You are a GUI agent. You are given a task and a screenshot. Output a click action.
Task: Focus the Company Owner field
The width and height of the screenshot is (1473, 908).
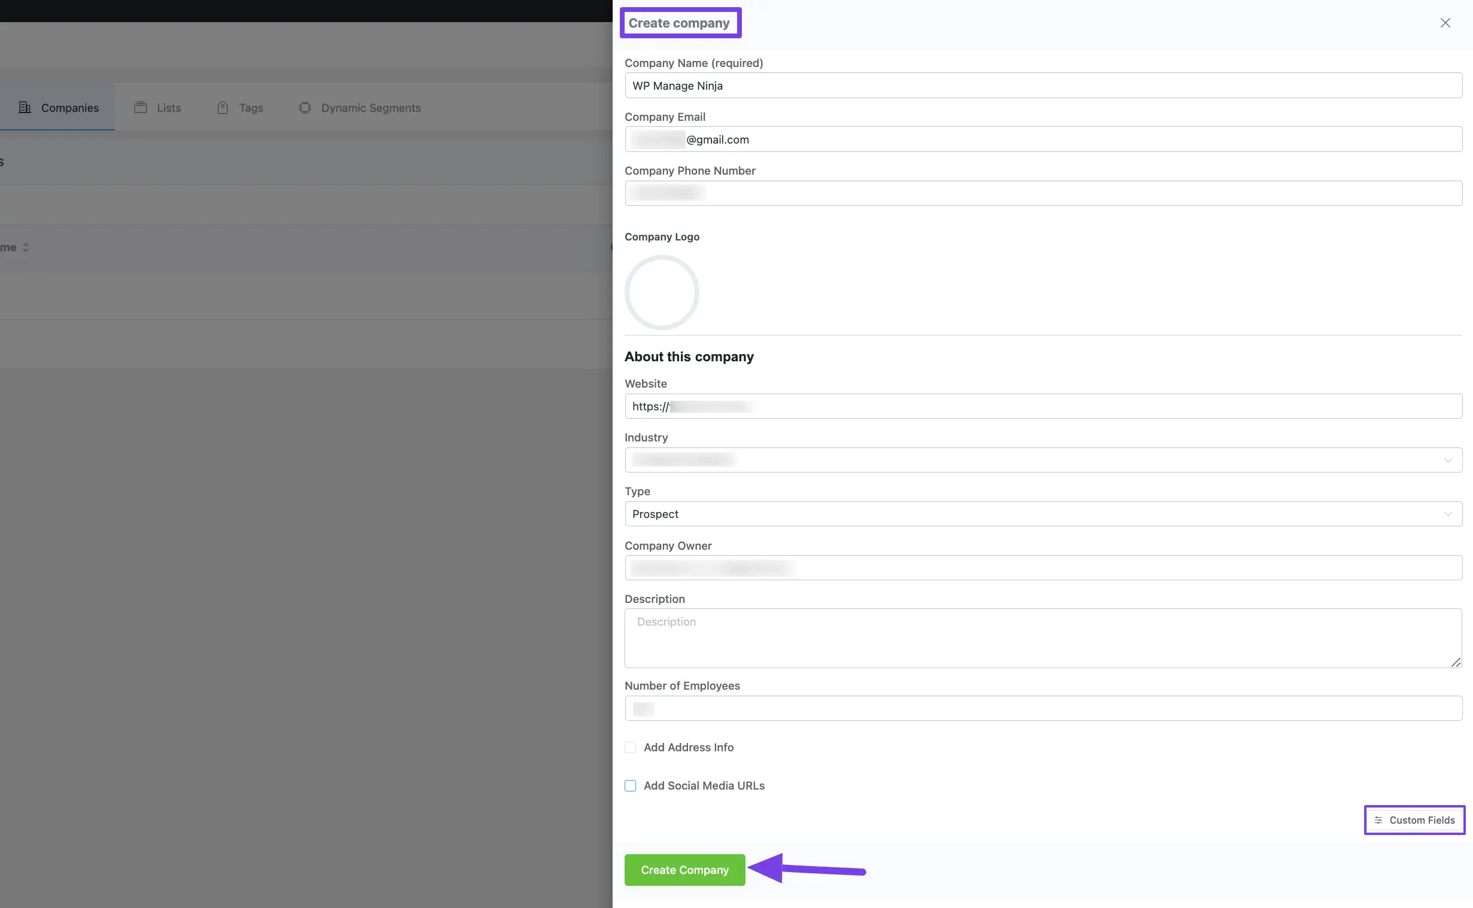pos(1043,568)
